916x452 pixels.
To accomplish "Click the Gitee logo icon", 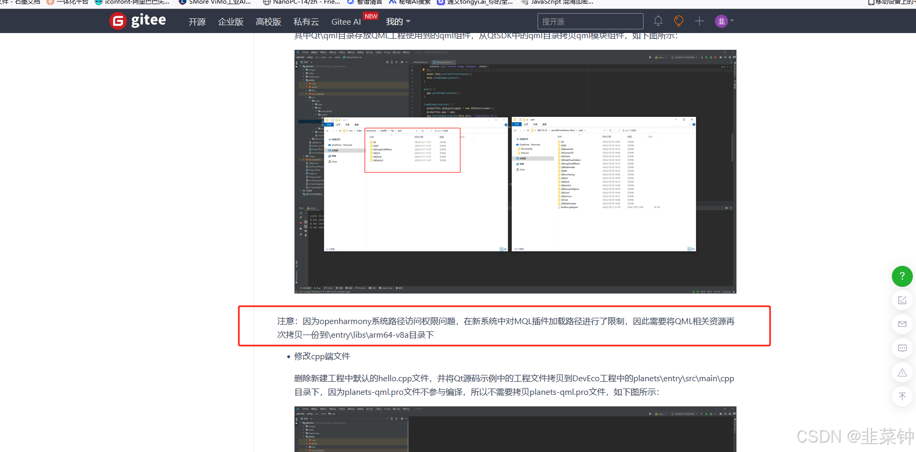I will pyautogui.click(x=118, y=21).
